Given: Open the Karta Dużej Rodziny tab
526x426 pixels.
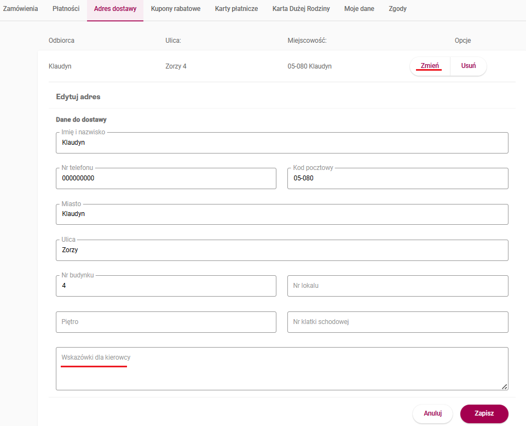Looking at the screenshot, I should pos(301,9).
